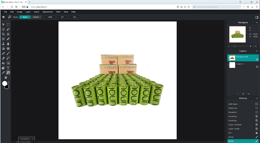Viewport: 260px width, 143px height.
Task: Click the black background color swatch
Action: (x=7, y=87)
